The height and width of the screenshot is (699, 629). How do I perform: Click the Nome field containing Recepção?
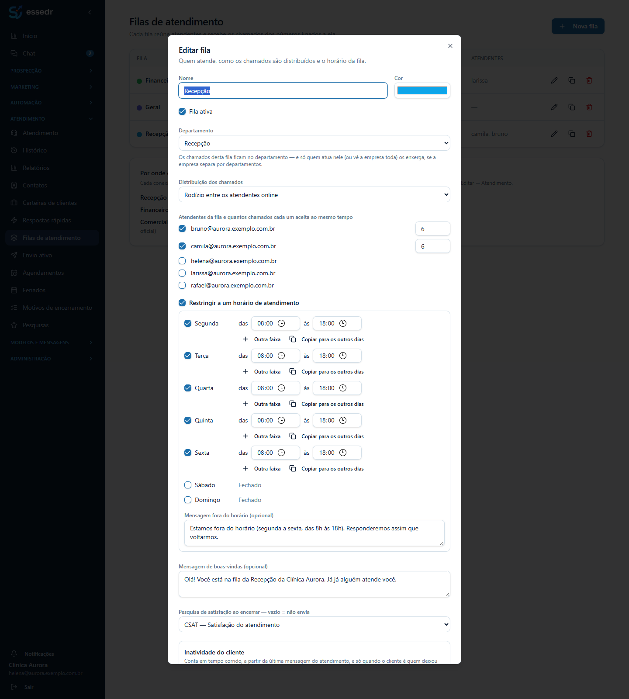[x=283, y=90]
